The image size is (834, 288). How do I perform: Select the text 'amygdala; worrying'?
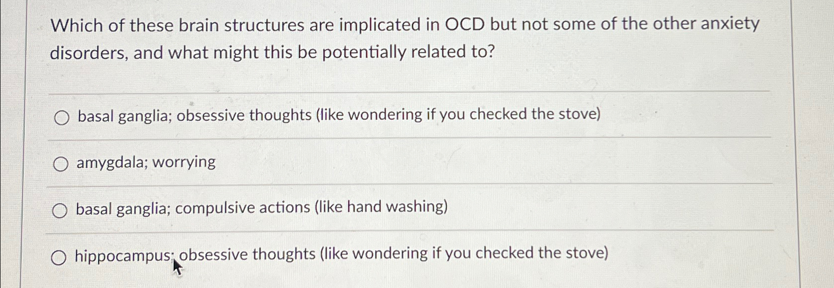(145, 162)
